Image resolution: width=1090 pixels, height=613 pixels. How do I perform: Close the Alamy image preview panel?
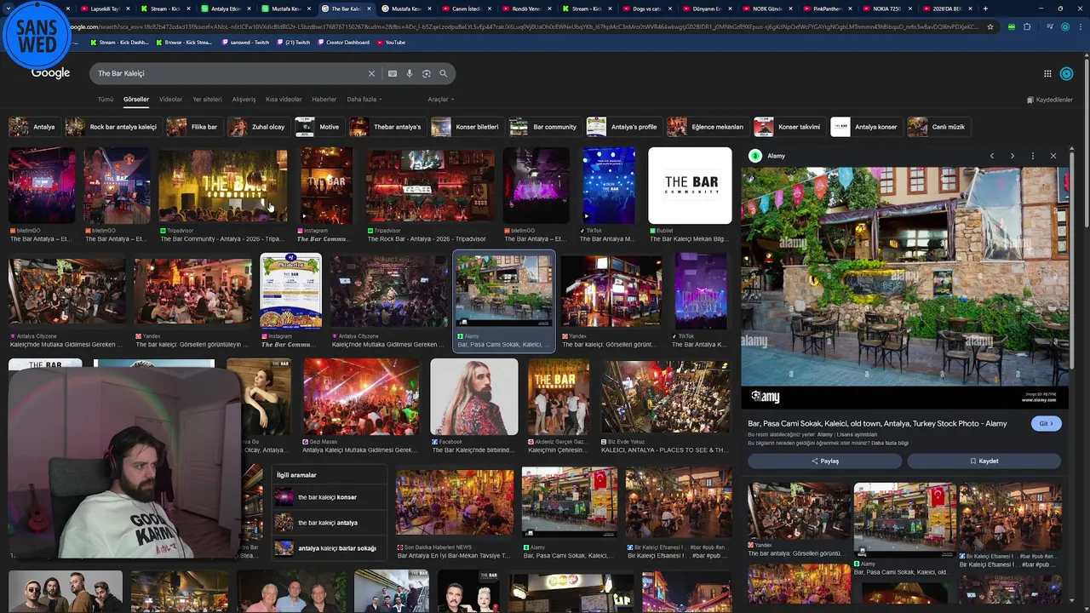(1053, 156)
